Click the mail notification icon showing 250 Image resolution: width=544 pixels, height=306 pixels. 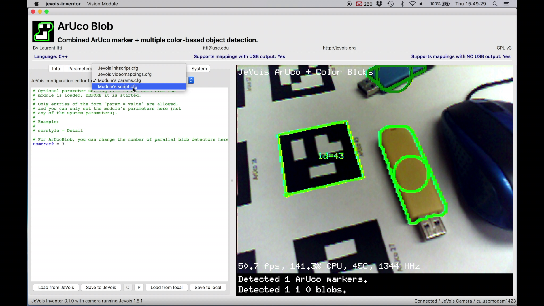[364, 4]
